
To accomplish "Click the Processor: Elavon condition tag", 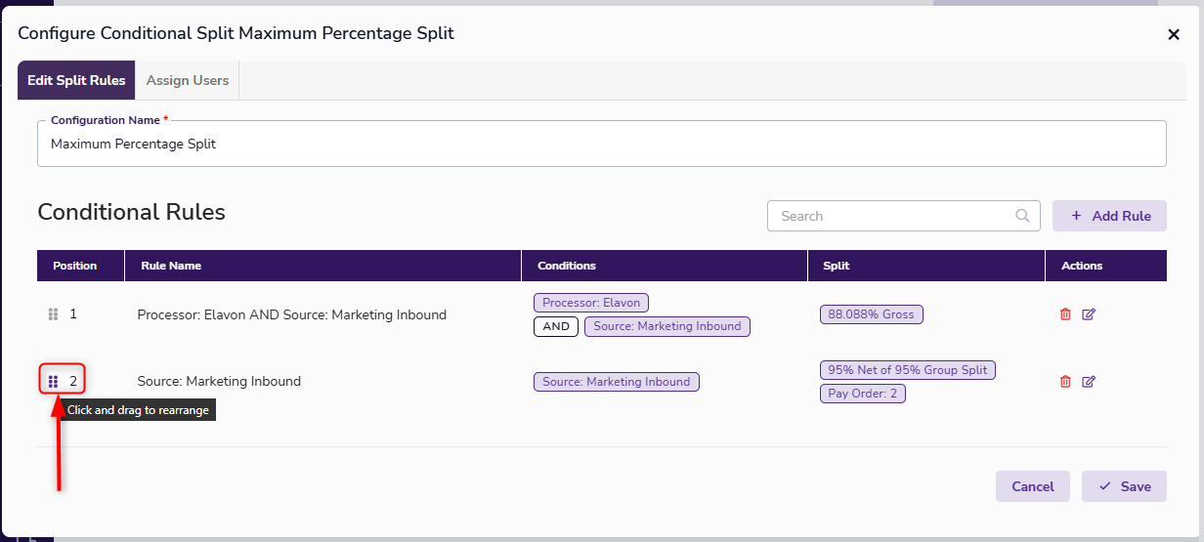I will click(x=591, y=303).
